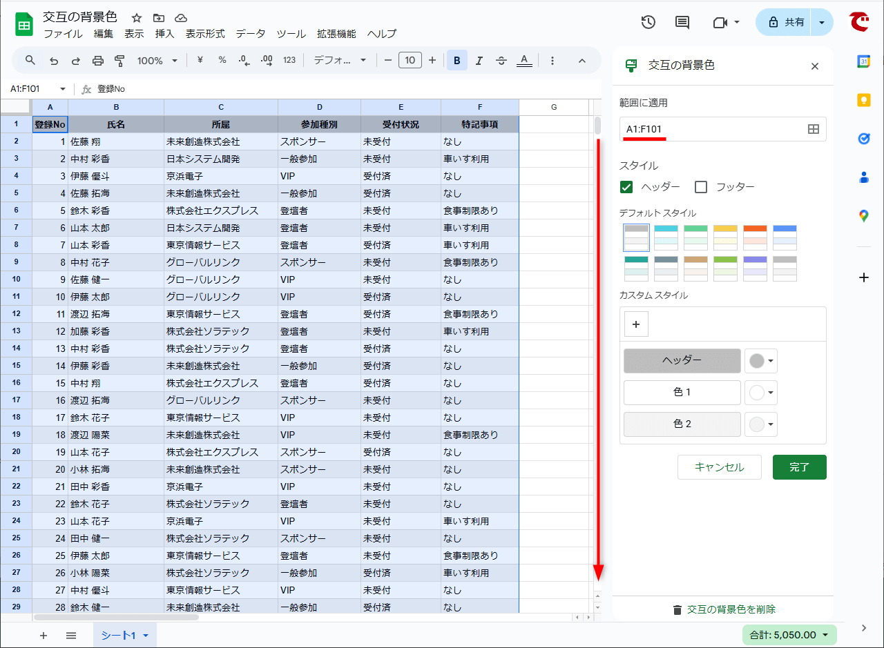The image size is (884, 648).
Task: Open the ヘッダー color dropdown
Action: coord(761,360)
